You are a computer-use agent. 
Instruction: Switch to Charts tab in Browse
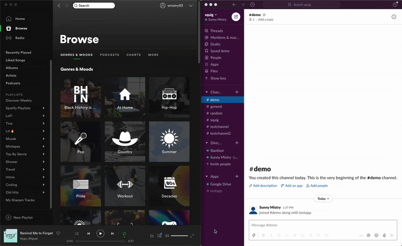point(134,55)
